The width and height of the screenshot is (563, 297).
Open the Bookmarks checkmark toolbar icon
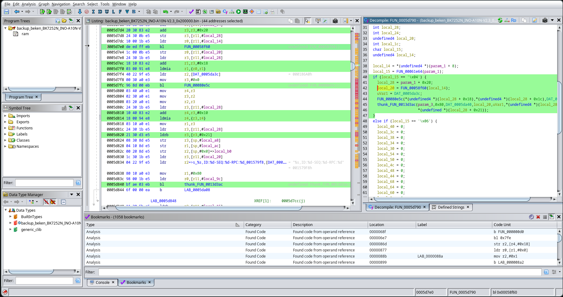coord(191,12)
